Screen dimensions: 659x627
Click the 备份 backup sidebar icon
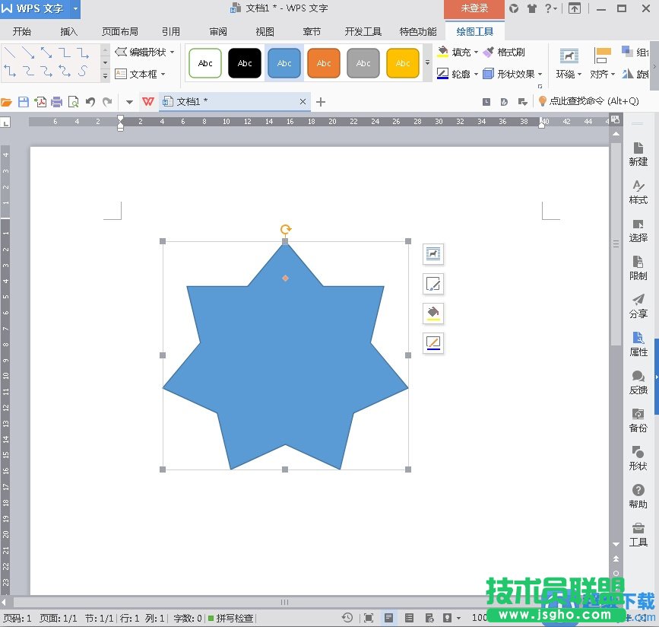pos(638,419)
